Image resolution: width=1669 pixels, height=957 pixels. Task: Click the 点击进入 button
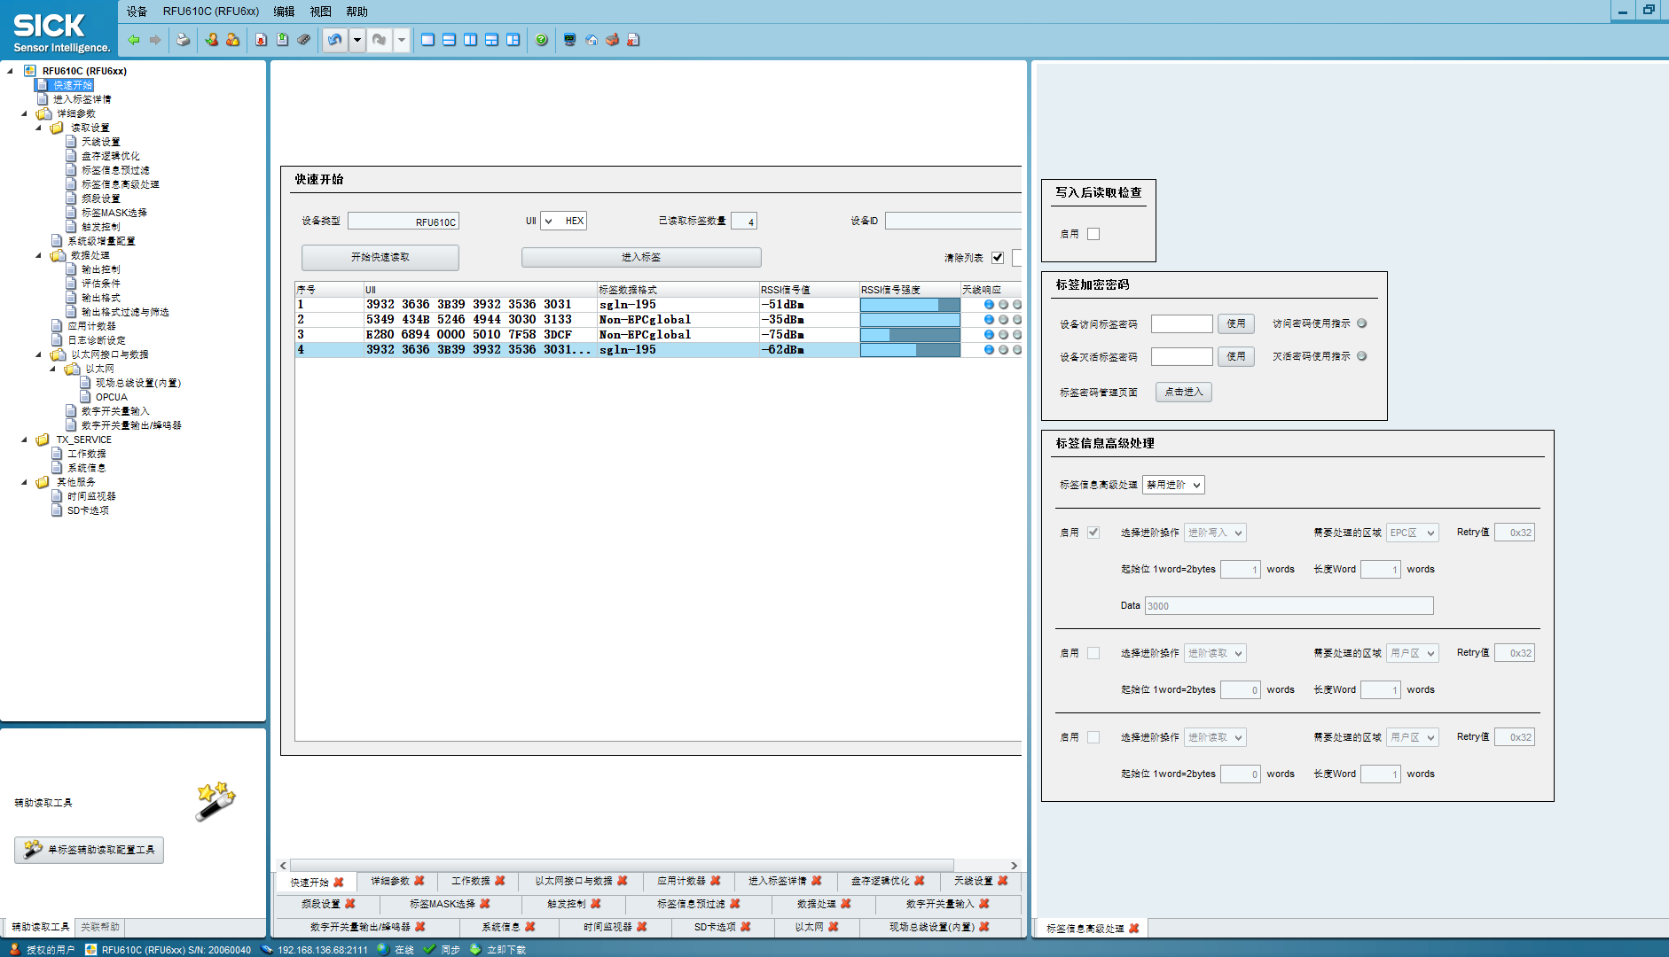pyautogui.click(x=1184, y=392)
